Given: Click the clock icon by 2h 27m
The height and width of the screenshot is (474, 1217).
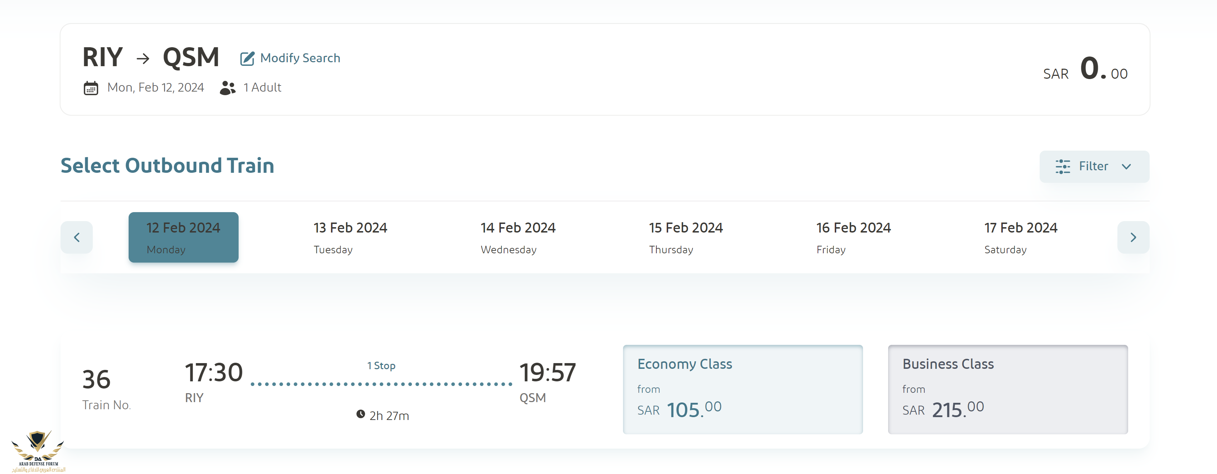Looking at the screenshot, I should point(360,414).
